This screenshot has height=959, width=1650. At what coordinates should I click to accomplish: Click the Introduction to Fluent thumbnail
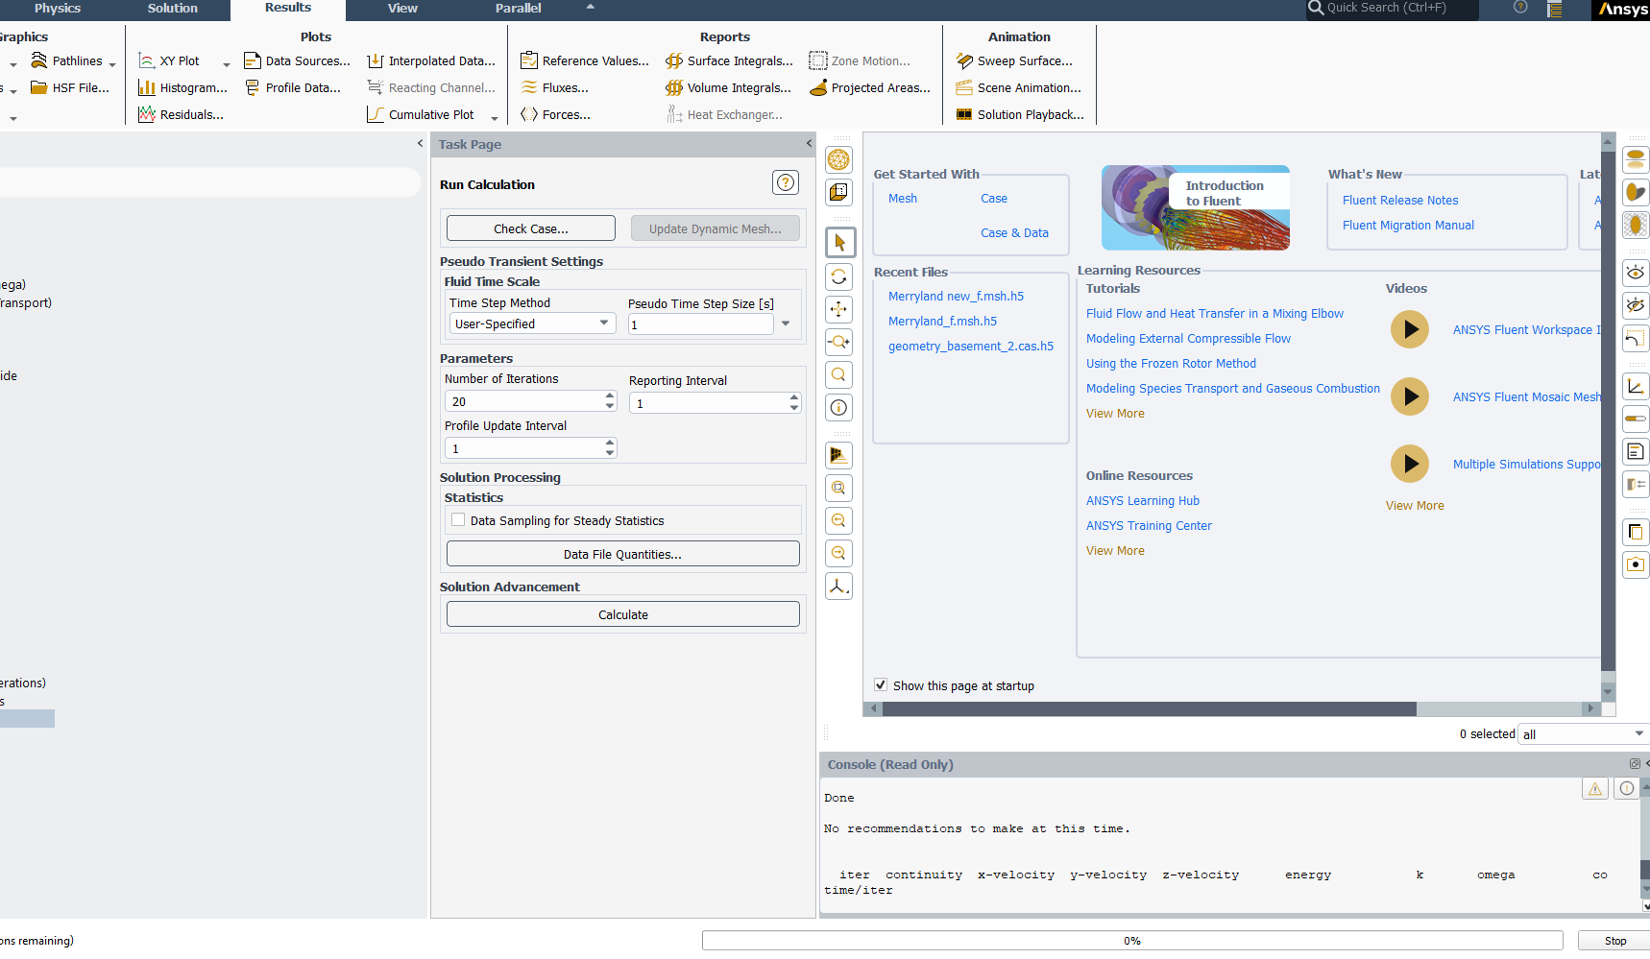click(x=1196, y=207)
